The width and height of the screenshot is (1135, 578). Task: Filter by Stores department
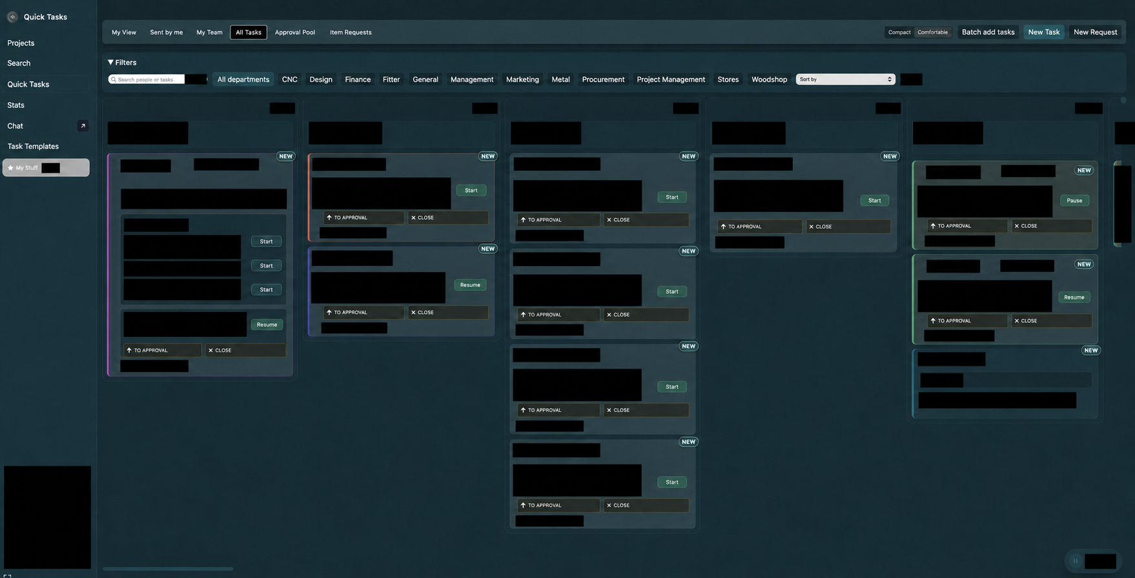click(x=728, y=79)
